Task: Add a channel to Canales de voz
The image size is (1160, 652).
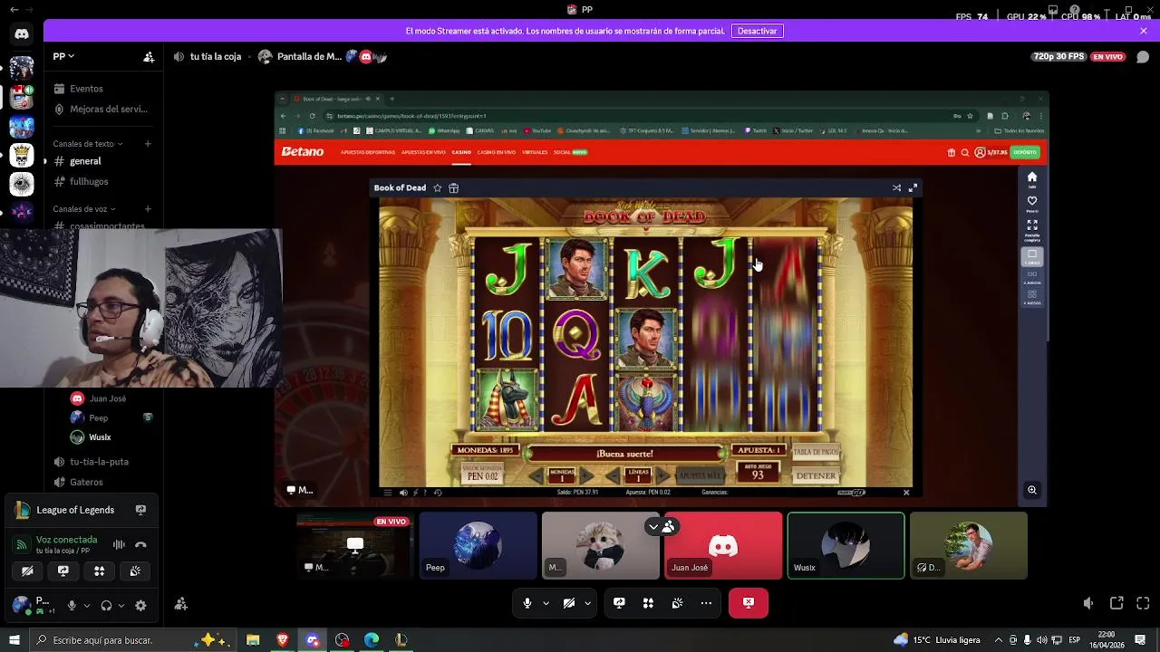Action: 147,208
